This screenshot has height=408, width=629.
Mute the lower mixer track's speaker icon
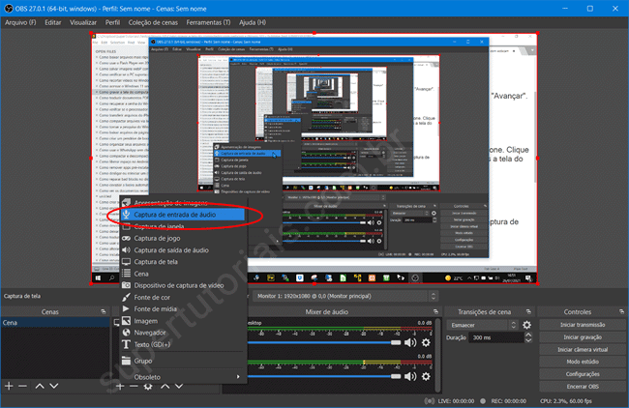(411, 378)
